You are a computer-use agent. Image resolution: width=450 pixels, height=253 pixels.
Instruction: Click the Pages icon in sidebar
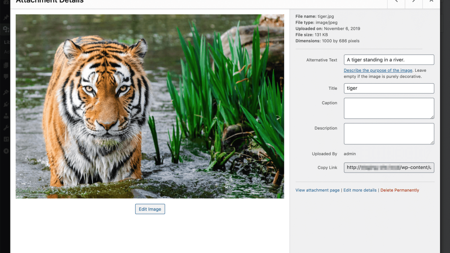point(6,65)
